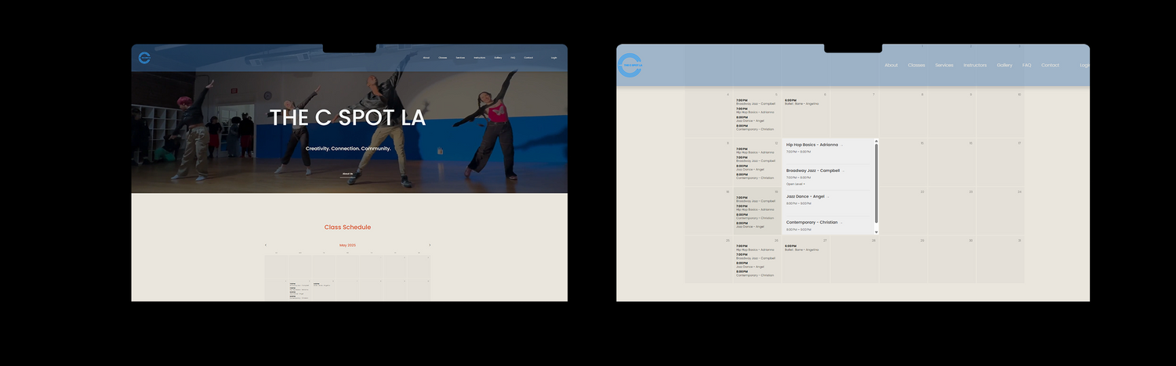Viewport: 1176px width, 366px height.
Task: Expand Contemporary - Christian chevron in popup
Action: (x=842, y=223)
